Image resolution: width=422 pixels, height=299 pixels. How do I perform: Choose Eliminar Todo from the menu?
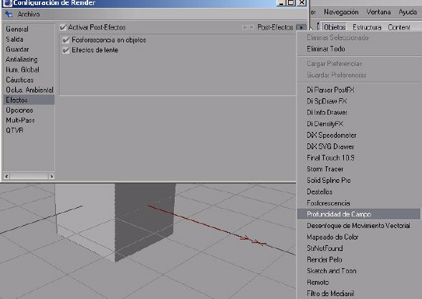coord(326,49)
